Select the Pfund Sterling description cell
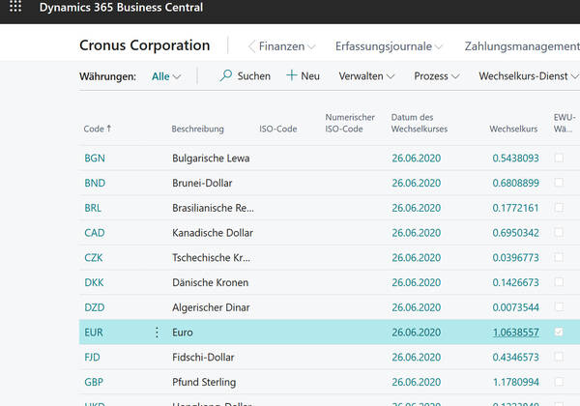 point(204,382)
